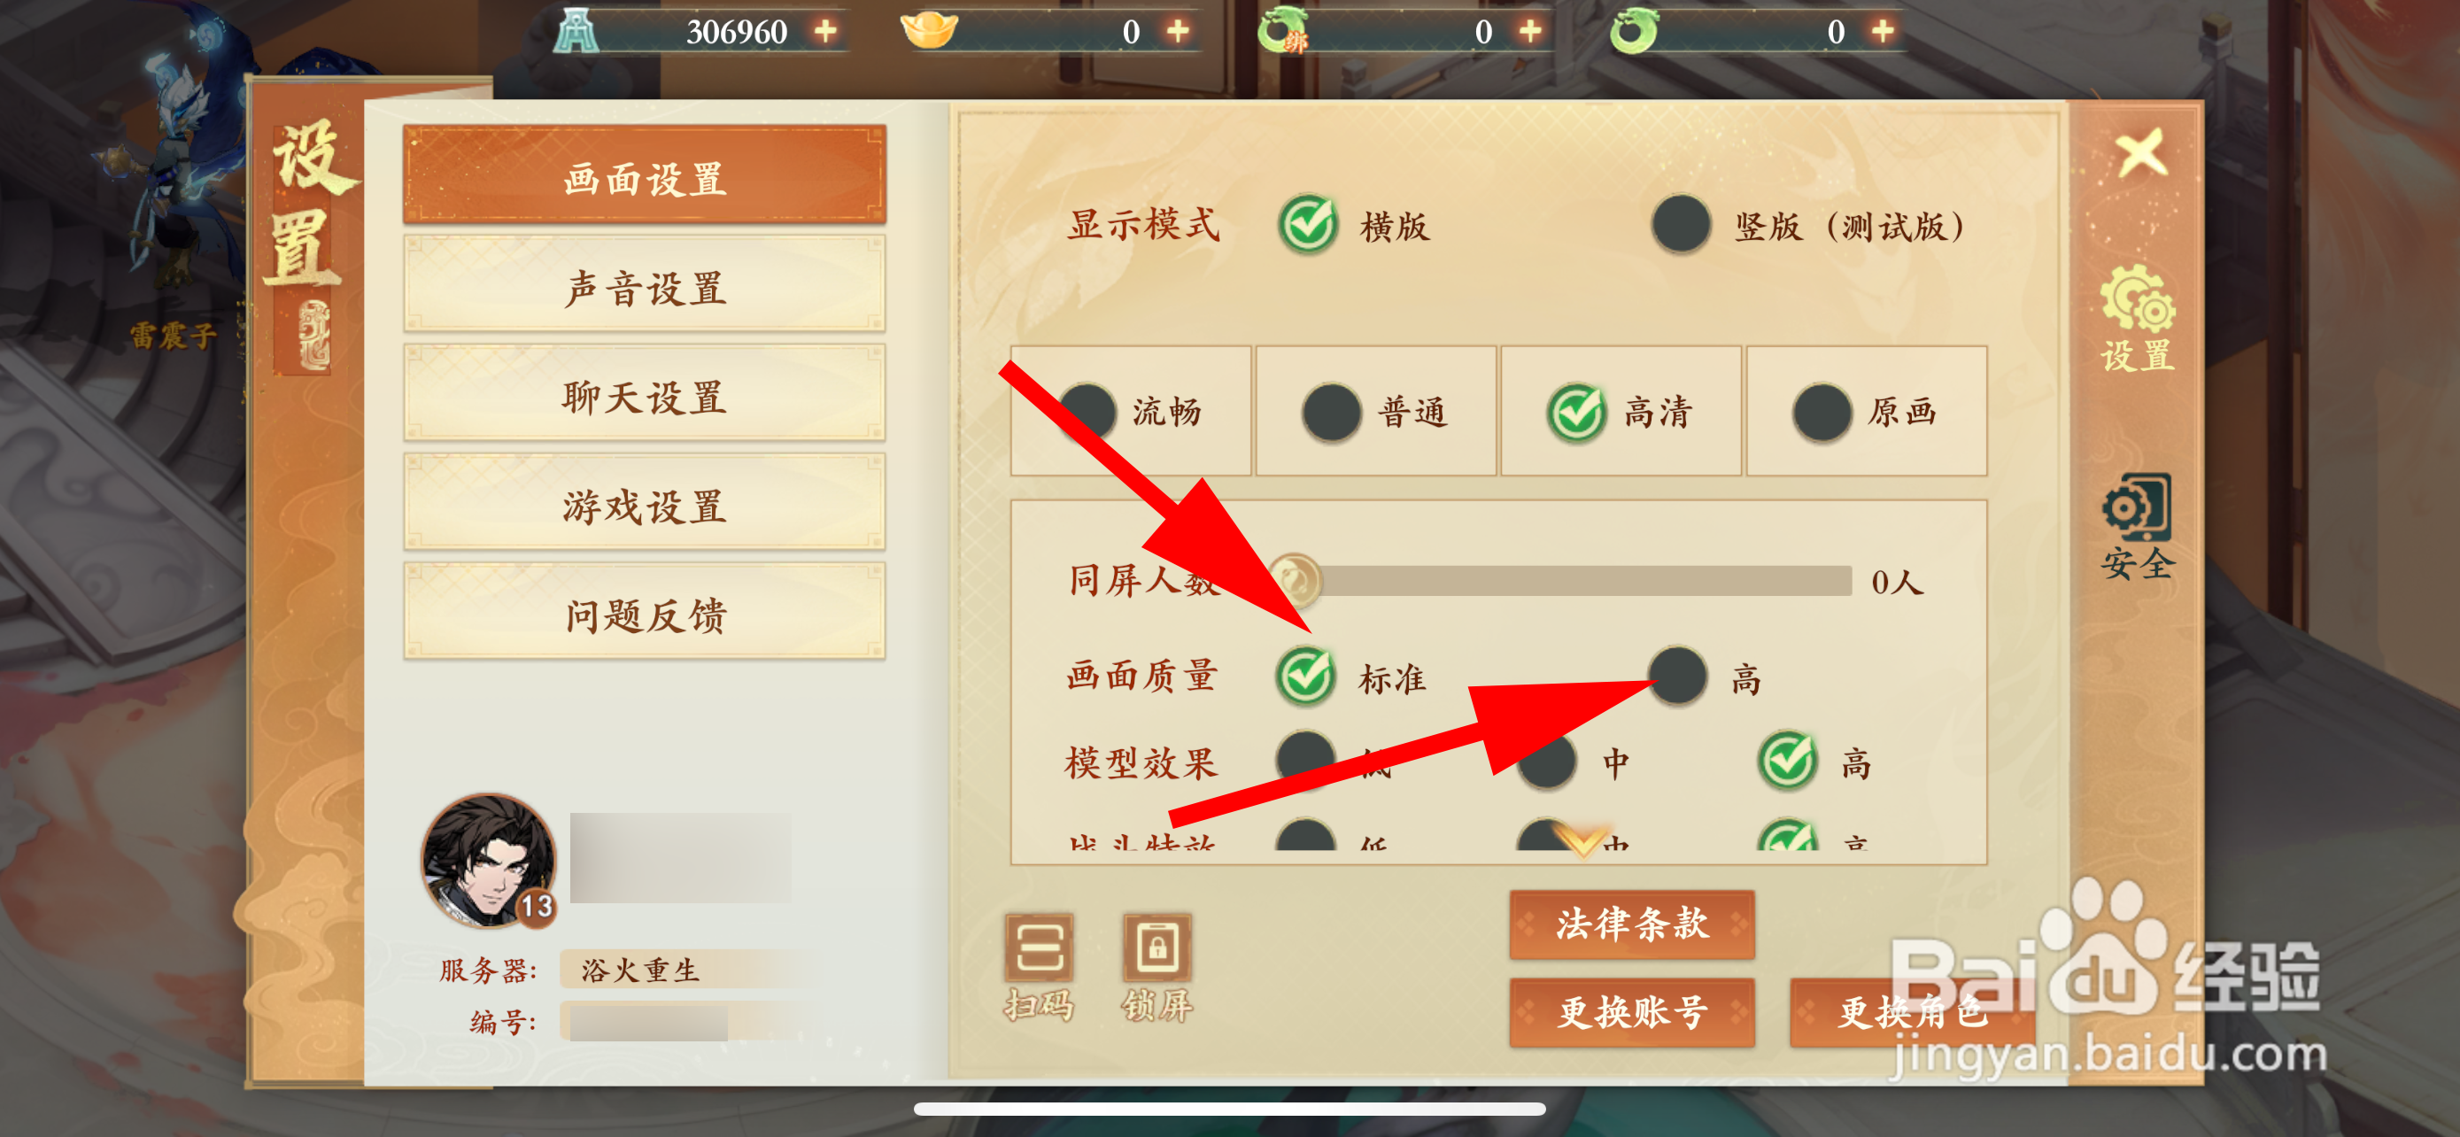This screenshot has width=2460, height=1137.
Task: Tap the green jade ring currency icon
Action: pos(1634,30)
